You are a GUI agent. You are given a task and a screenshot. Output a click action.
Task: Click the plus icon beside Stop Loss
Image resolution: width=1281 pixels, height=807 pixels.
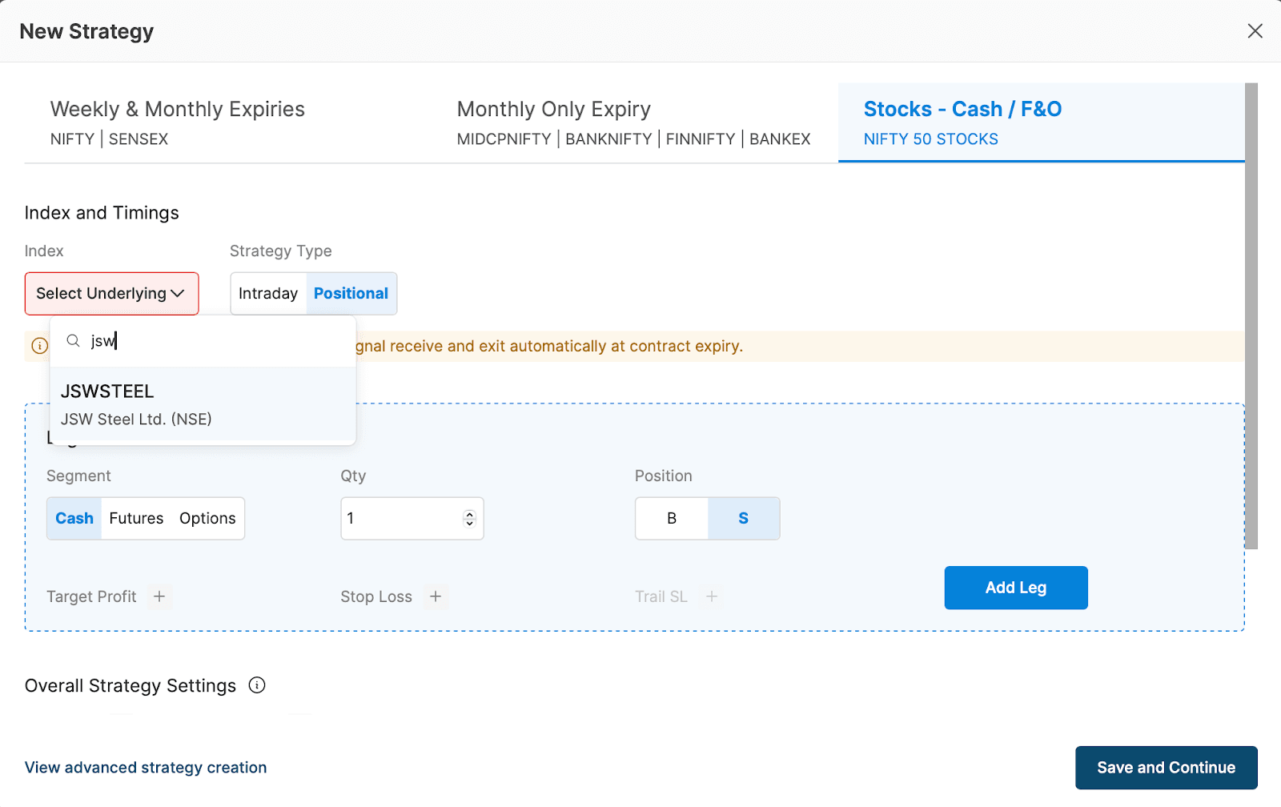point(436,596)
